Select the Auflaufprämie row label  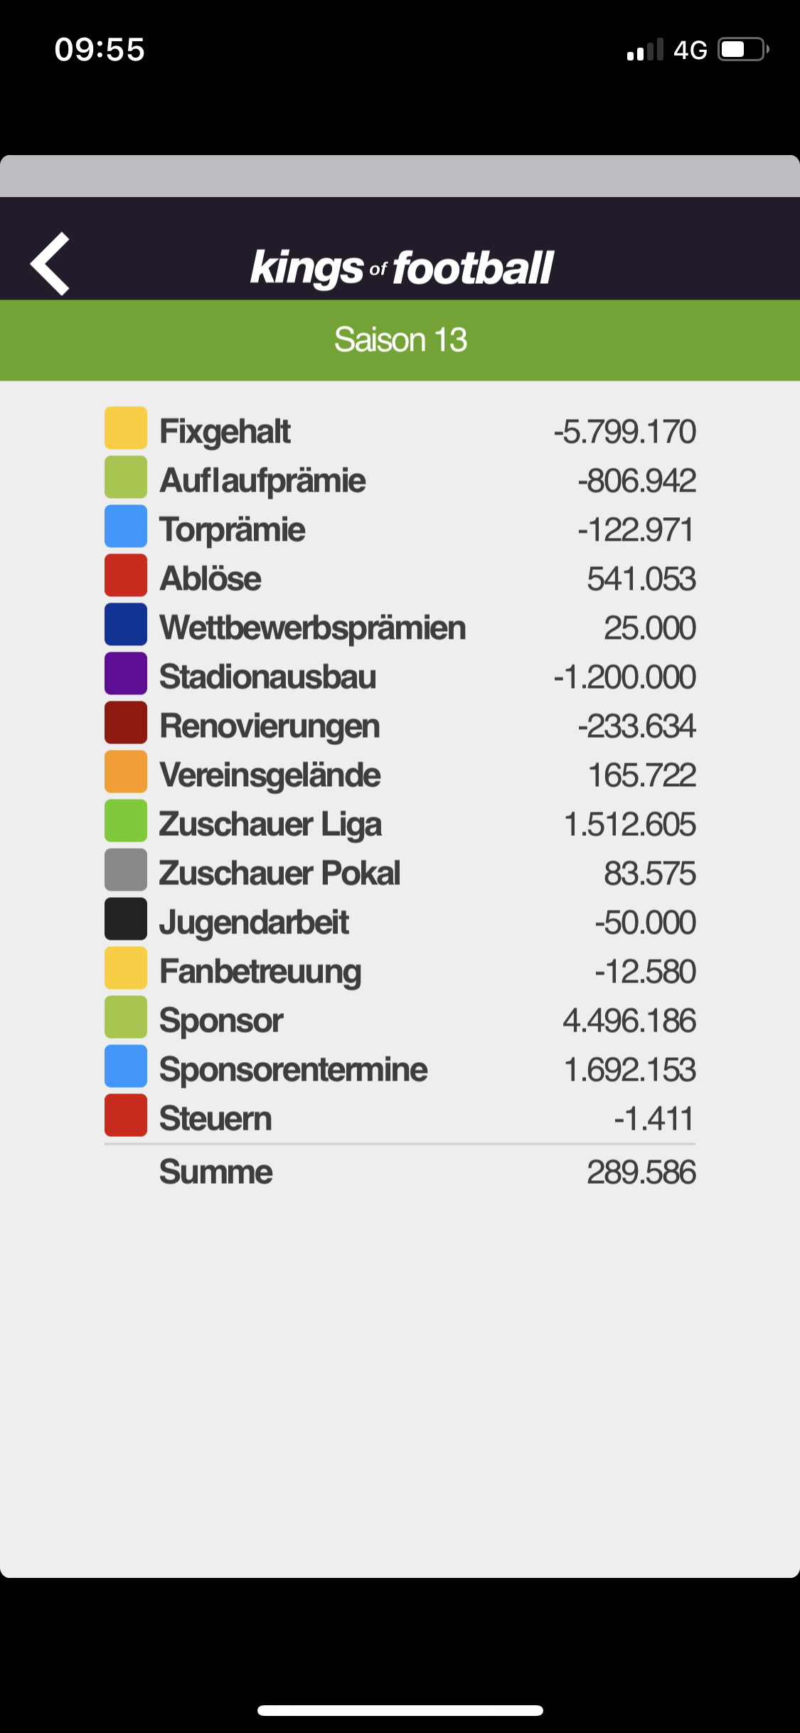click(262, 480)
